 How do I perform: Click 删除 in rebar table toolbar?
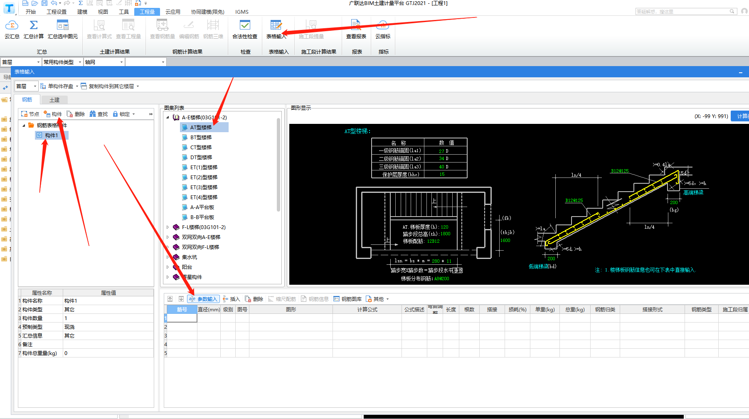pos(254,299)
